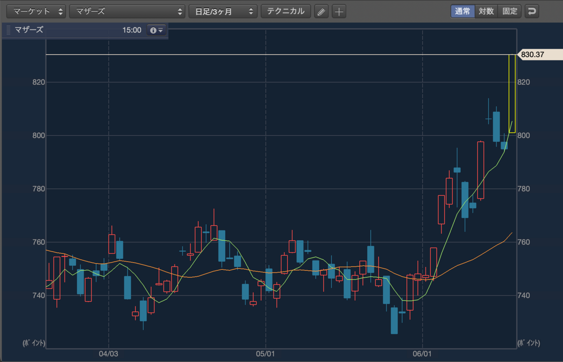Grab the panel drag handle beside マザーズ
Screen dimensions: 563x362
pos(8,30)
